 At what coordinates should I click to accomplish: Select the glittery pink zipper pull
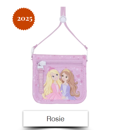tap(41, 81)
